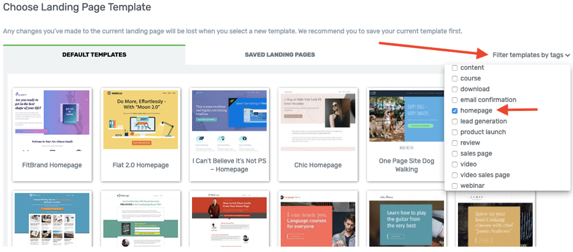573x252 pixels.
Task: Select the Default Templates tab
Action: 94,55
